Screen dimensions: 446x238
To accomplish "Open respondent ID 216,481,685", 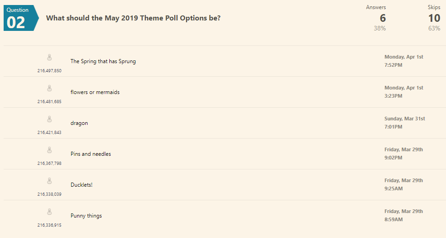I will (x=49, y=102).
